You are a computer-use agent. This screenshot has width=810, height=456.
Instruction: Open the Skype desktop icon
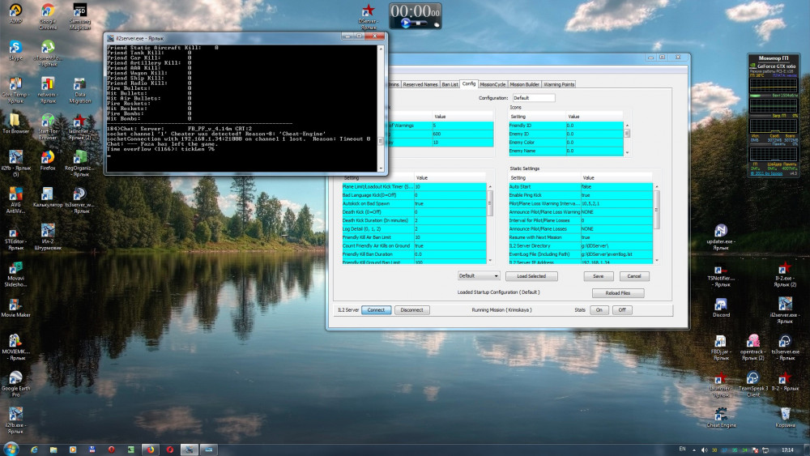[x=15, y=47]
